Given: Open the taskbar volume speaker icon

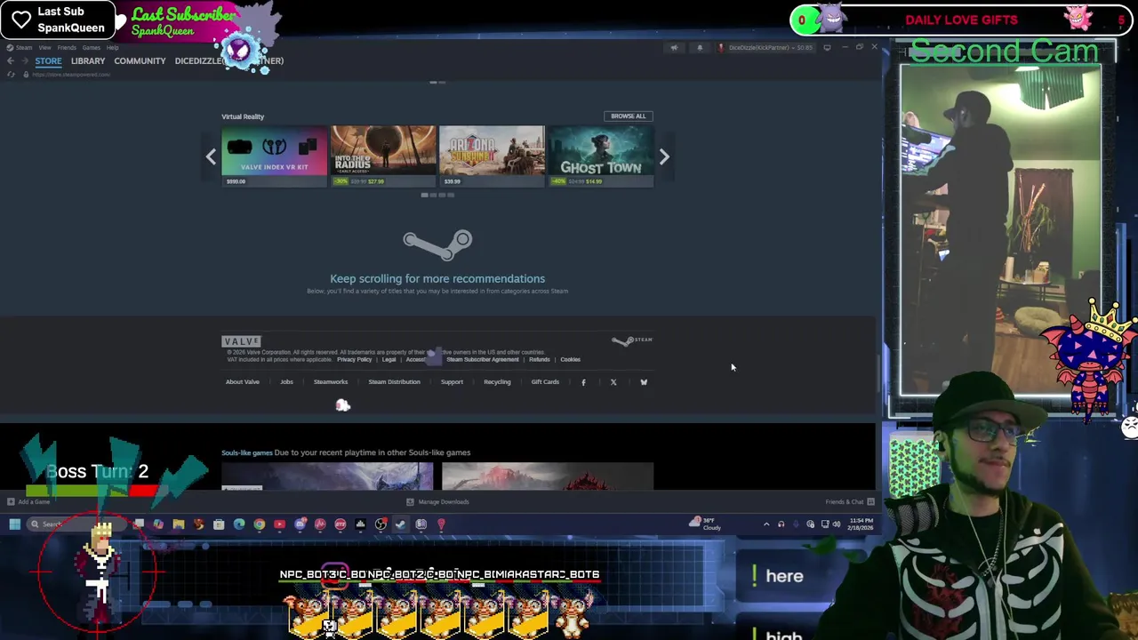Looking at the screenshot, I should pos(837,524).
